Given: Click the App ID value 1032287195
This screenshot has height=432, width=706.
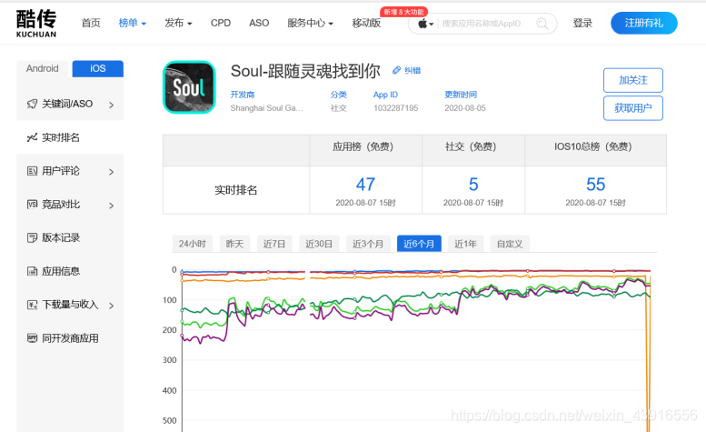Looking at the screenshot, I should click(x=396, y=108).
